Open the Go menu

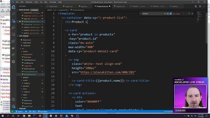point(41,2)
